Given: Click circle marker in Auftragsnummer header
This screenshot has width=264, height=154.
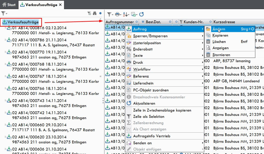Looking at the screenshot, I should 136,22.
